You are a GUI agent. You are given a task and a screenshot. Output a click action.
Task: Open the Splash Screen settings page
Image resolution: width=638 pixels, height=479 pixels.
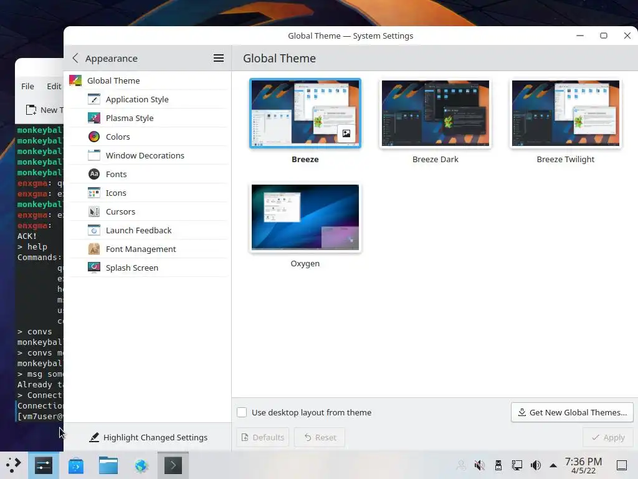[148, 268]
